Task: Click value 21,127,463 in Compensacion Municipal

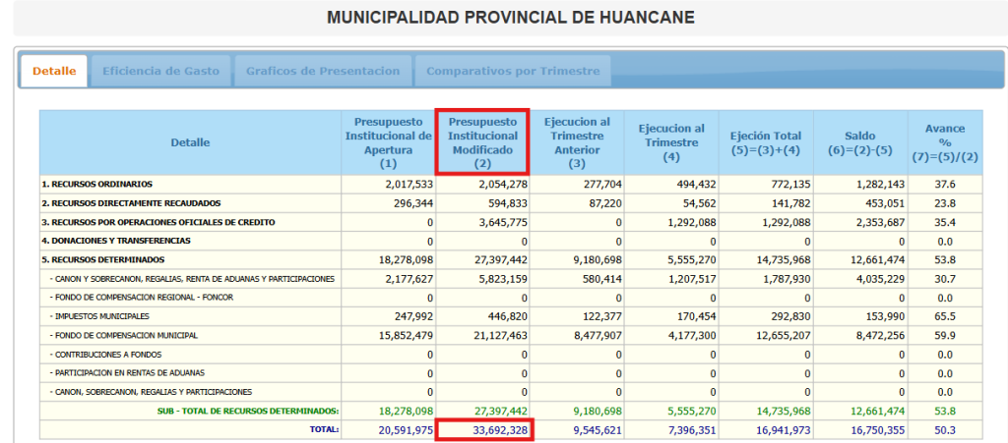Action: [501, 336]
